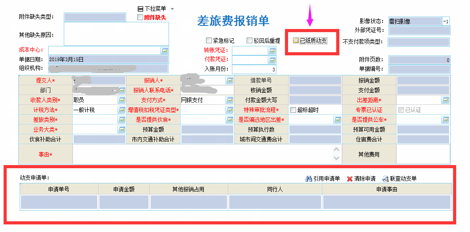Click the 清除申请 red X icon

(350, 178)
